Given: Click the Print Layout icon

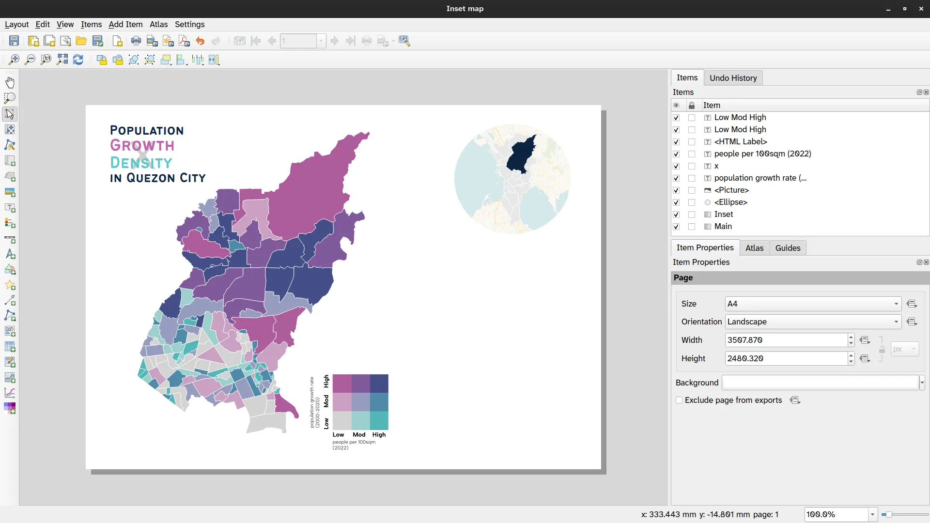Looking at the screenshot, I should pyautogui.click(x=136, y=41).
